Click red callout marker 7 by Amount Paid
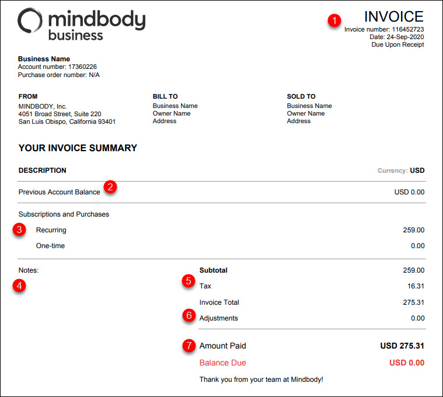 point(188,346)
